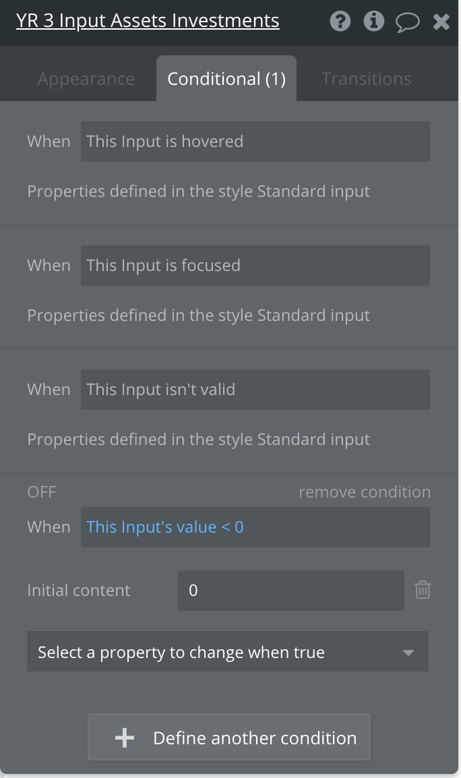
Task: Open the comment speech bubble icon
Action: tap(407, 22)
